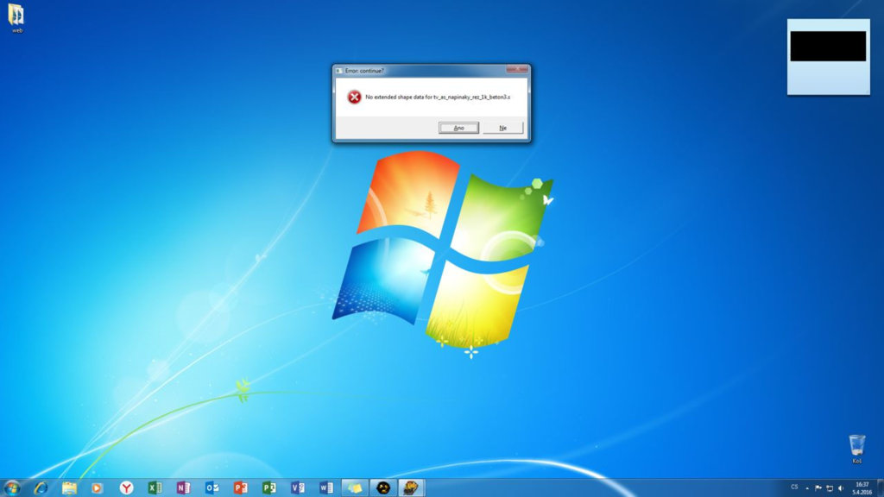
Task: Launch Visio from the taskbar
Action: click(298, 488)
